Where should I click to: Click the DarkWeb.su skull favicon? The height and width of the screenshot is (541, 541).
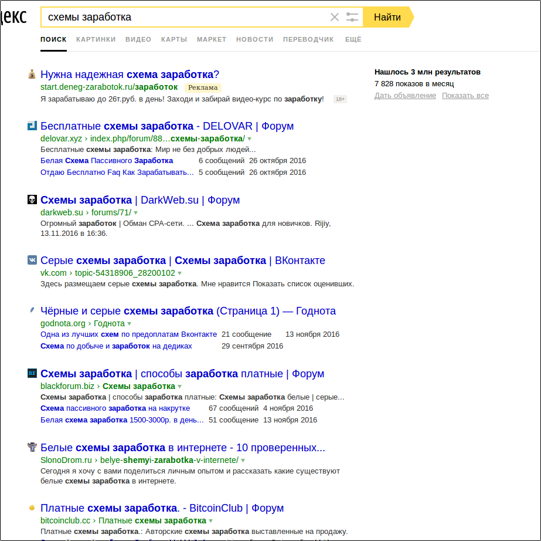point(32,200)
